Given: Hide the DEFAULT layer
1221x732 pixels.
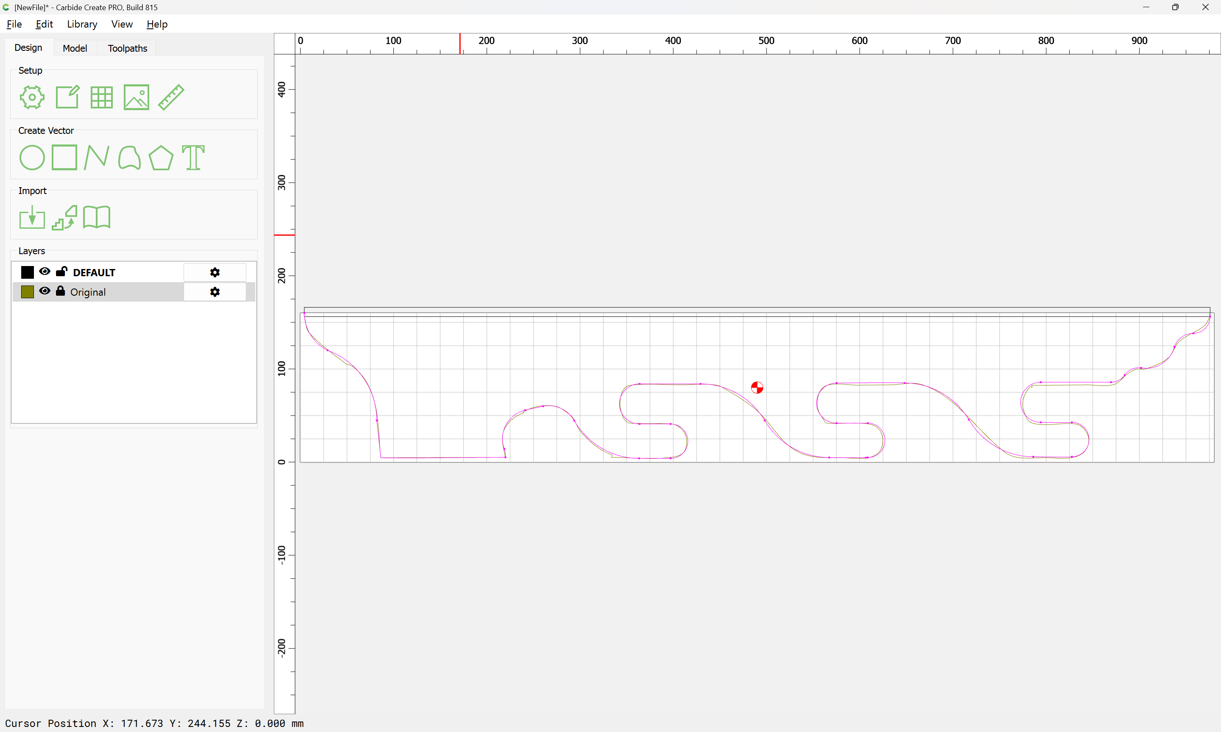Looking at the screenshot, I should (x=45, y=272).
